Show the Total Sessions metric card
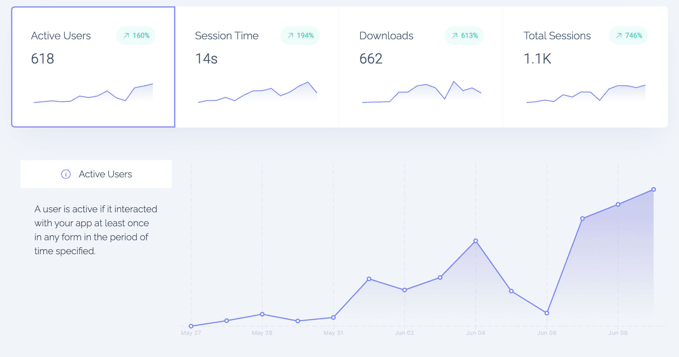Screen dimensions: 679x357 pos(585,67)
